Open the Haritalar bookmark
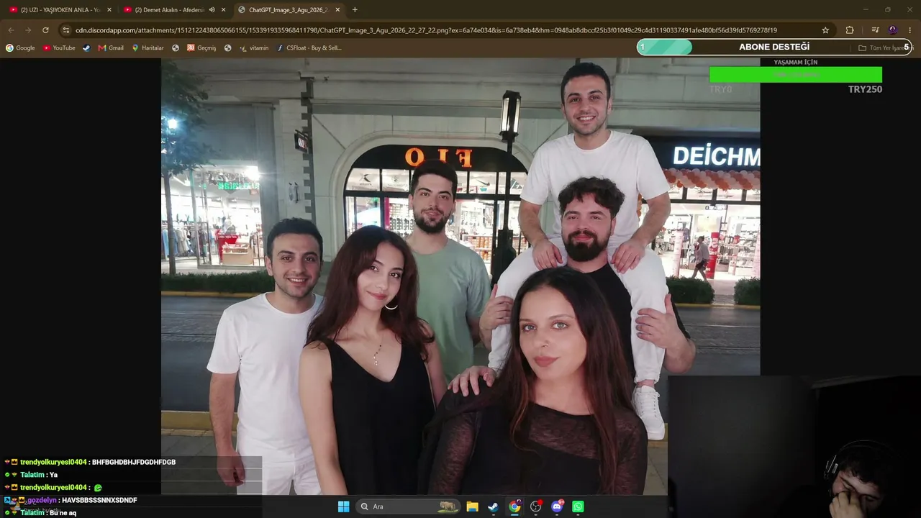 pos(148,48)
